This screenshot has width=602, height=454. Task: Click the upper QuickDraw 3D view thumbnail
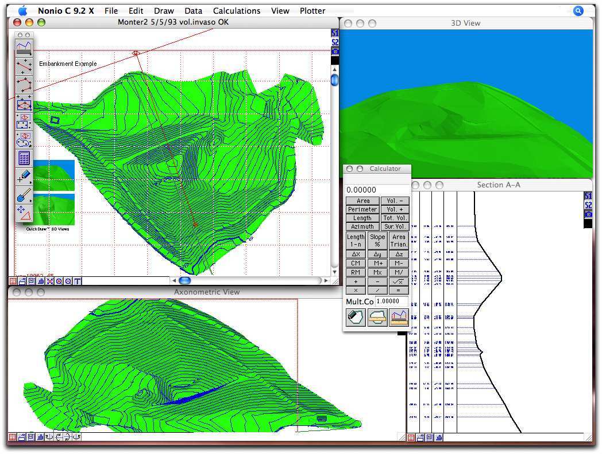[54, 175]
